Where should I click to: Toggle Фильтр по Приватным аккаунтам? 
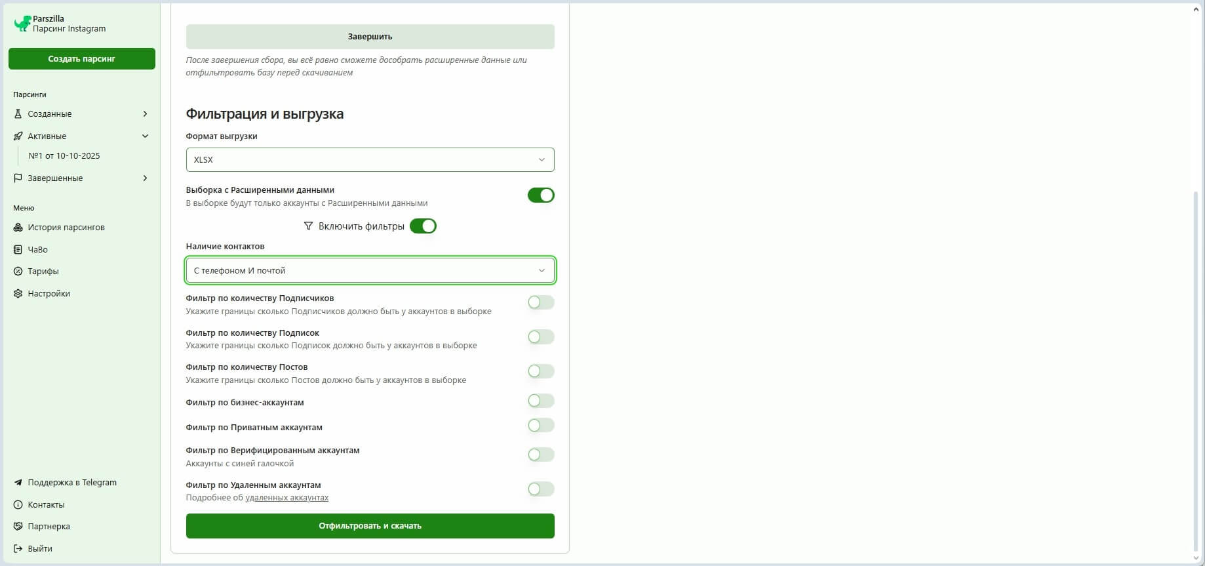pyautogui.click(x=541, y=426)
